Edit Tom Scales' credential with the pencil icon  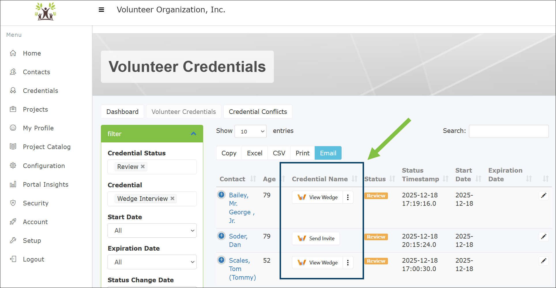tap(544, 261)
